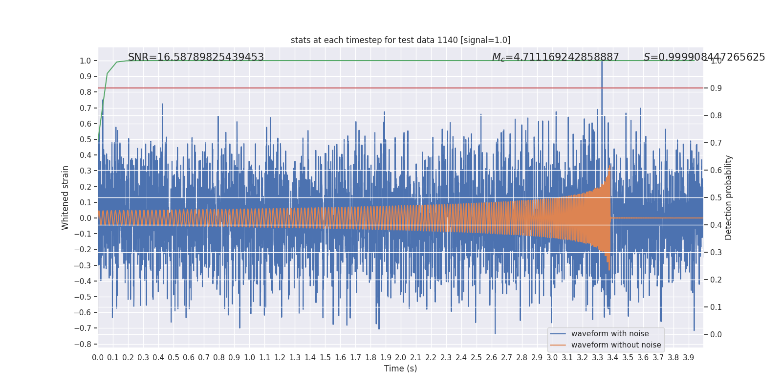The image size is (782, 391).
Task: Select the 0.0 tick on Whitened strain axis
Action: (x=86, y=218)
